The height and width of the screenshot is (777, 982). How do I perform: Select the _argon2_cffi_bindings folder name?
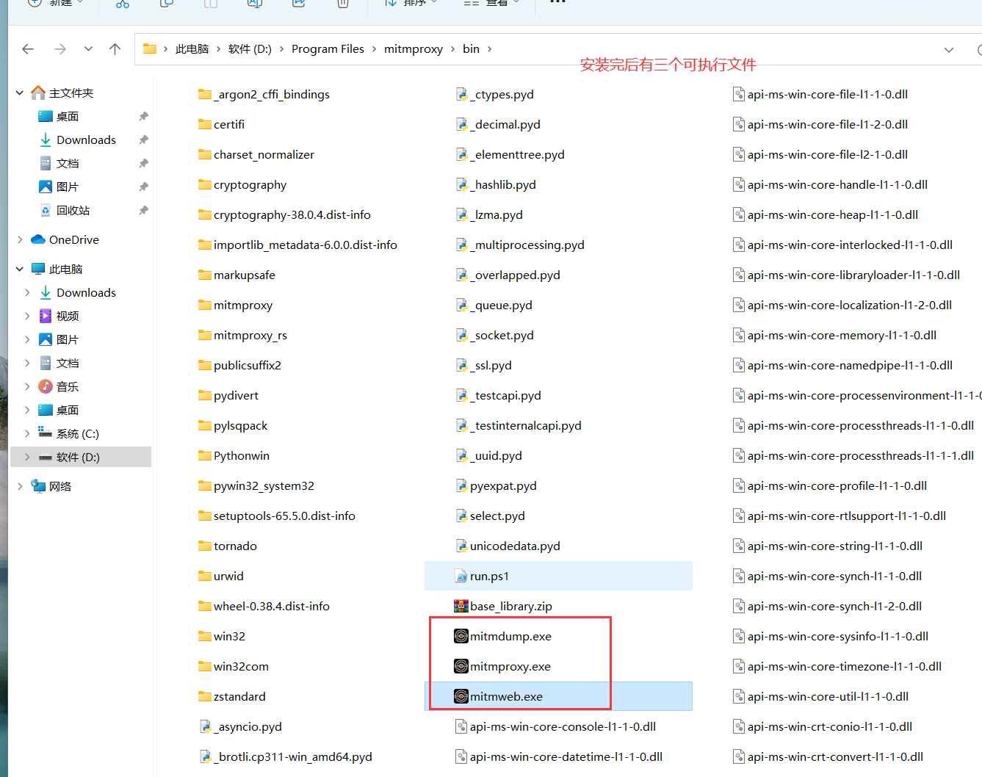click(x=272, y=94)
